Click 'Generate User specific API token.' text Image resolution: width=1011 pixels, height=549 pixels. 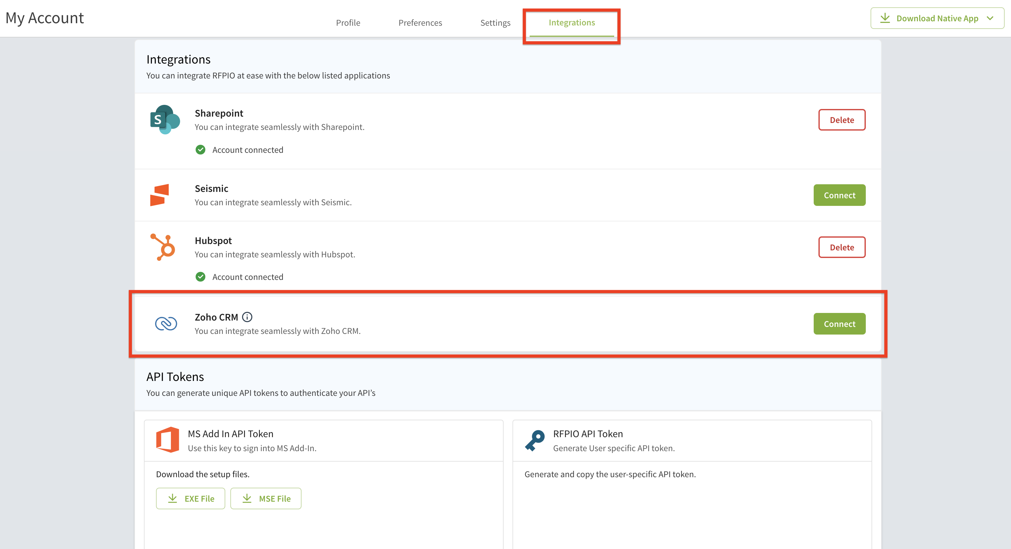pyautogui.click(x=614, y=448)
